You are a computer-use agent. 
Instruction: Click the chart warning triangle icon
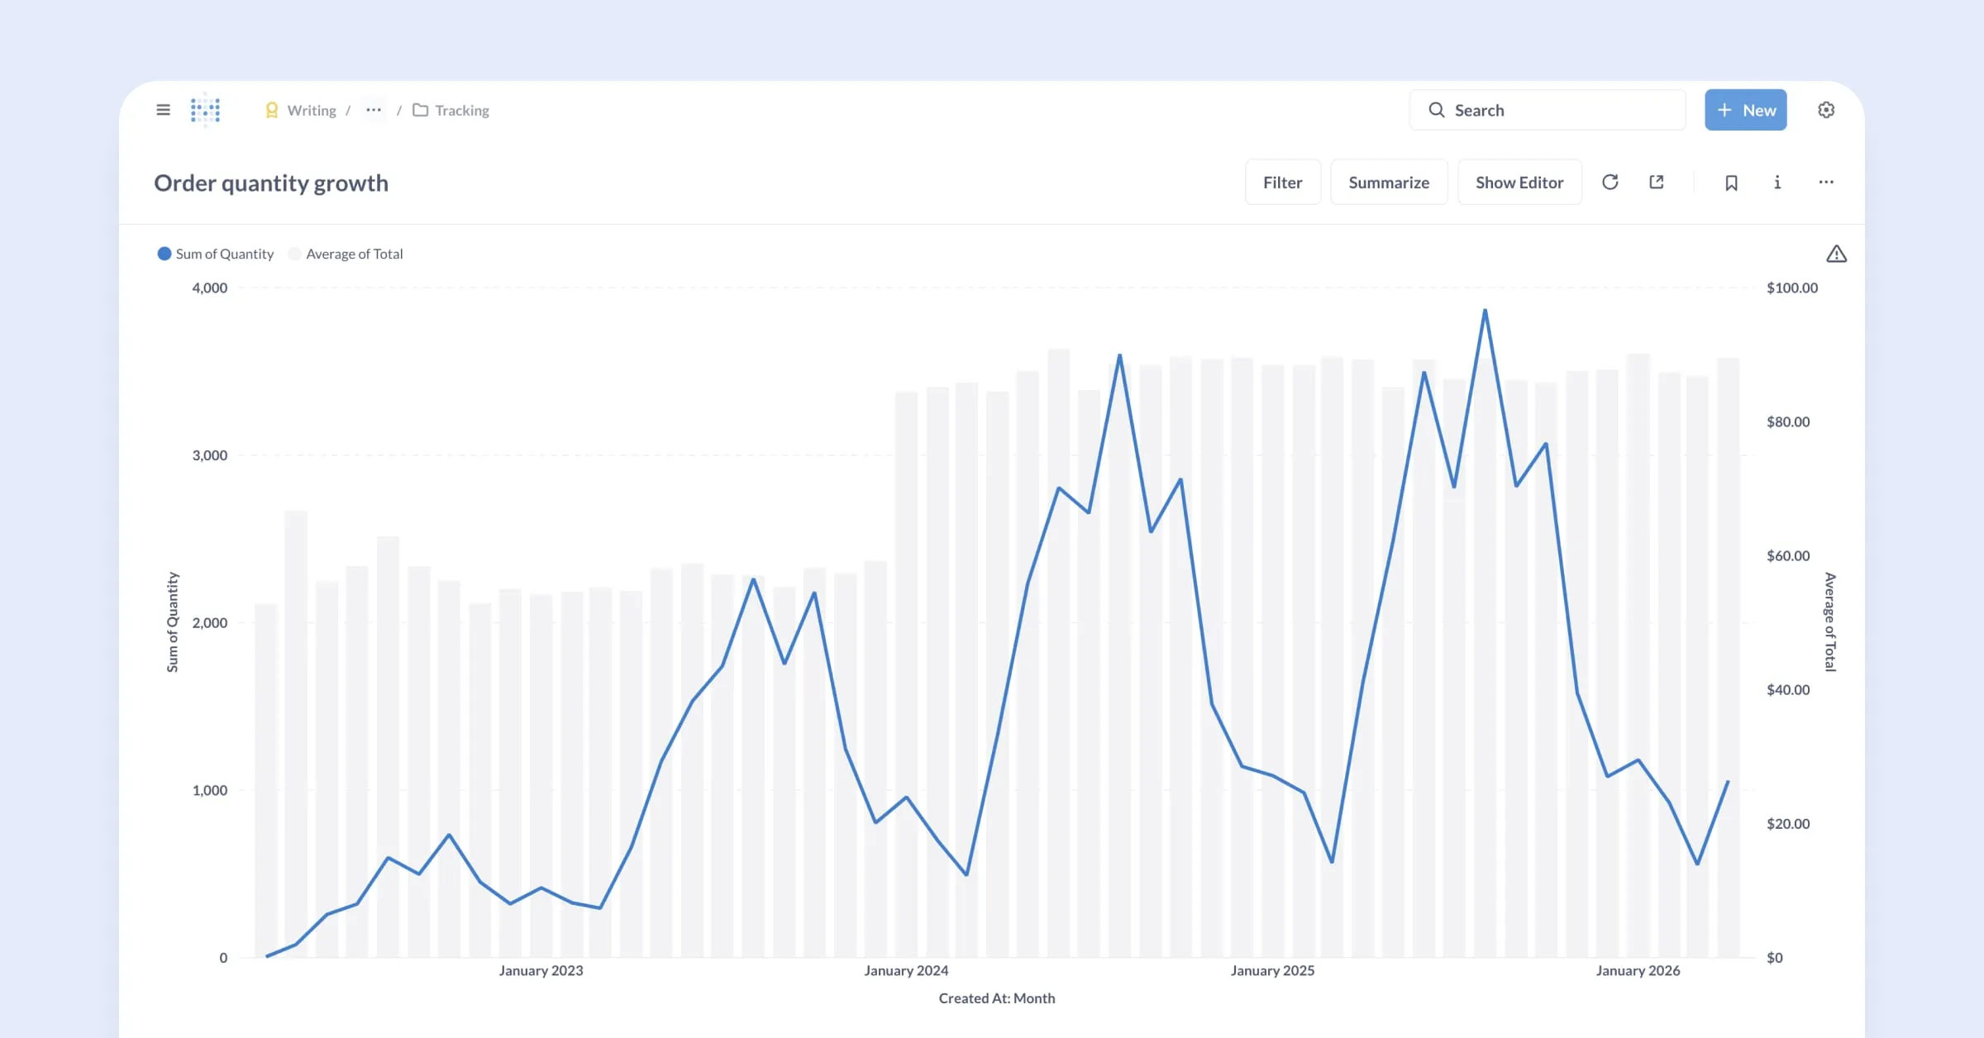(x=1836, y=254)
